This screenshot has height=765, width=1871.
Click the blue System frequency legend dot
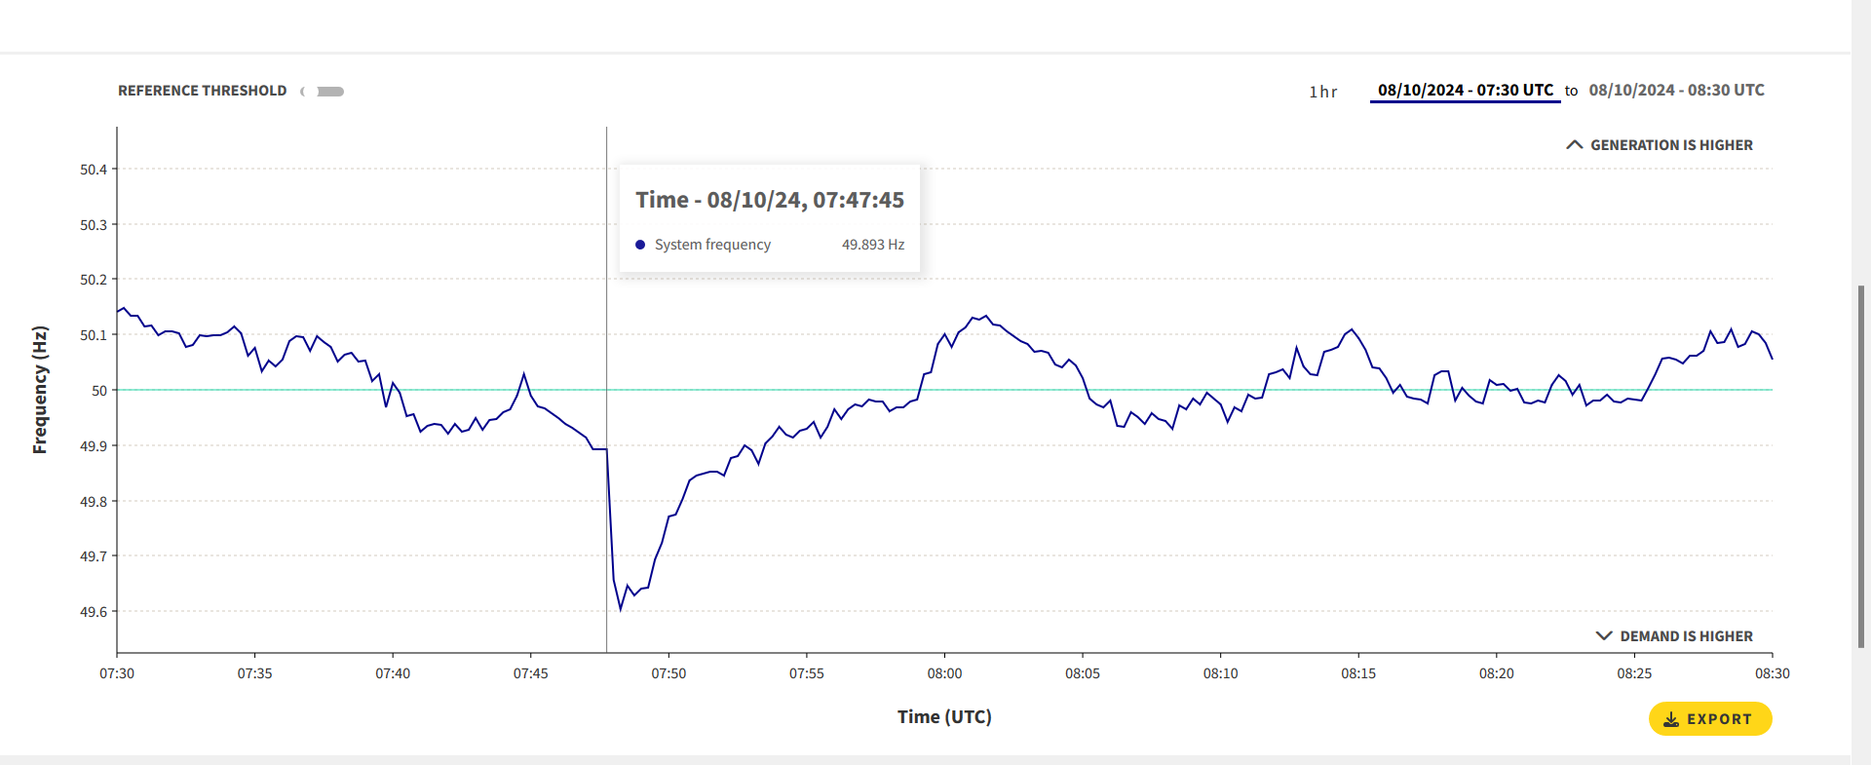coord(640,245)
